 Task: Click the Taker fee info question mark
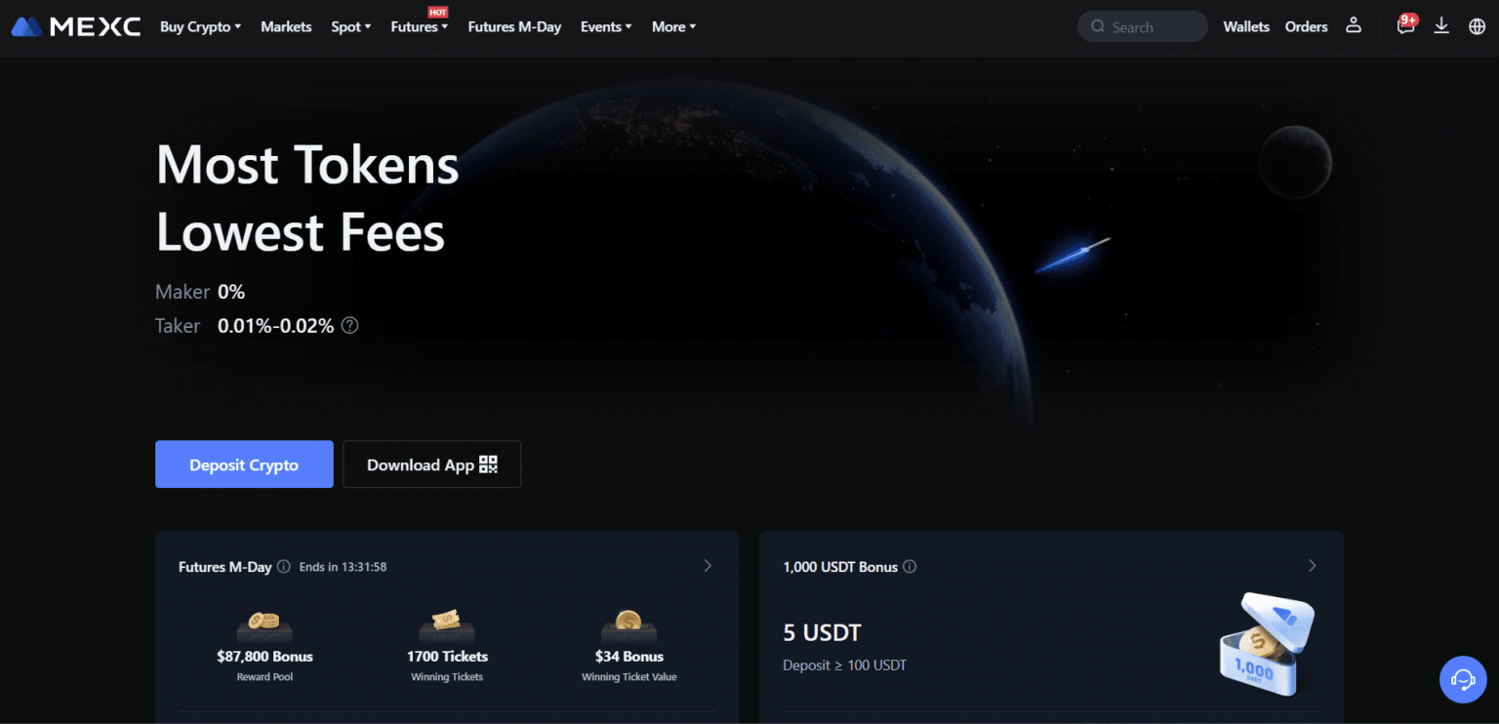[349, 325]
